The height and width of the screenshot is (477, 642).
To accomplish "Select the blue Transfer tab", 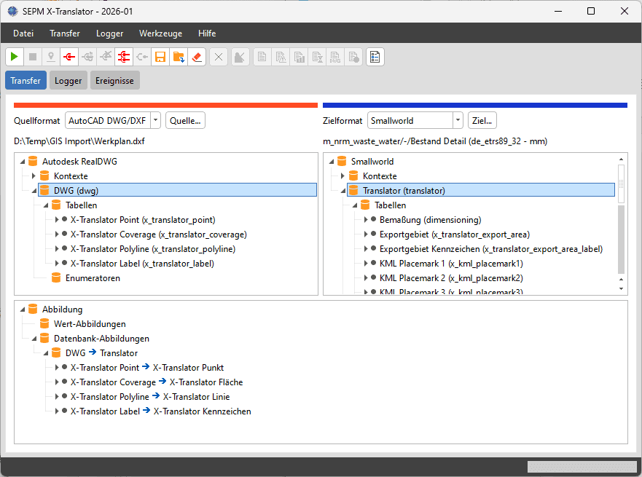I will tap(26, 81).
